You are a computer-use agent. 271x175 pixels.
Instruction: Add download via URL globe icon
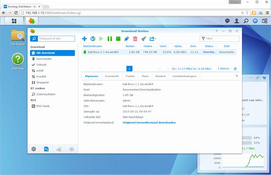tap(93, 39)
